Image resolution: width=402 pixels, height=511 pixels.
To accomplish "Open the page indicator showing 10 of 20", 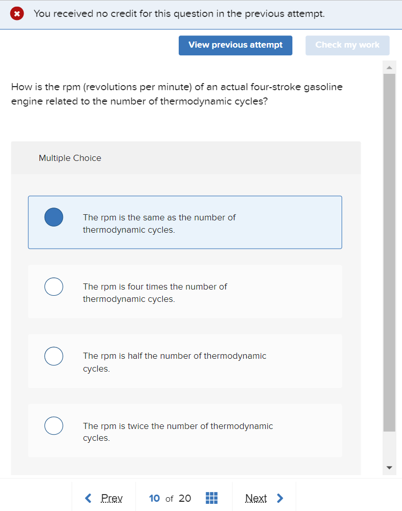I will (170, 497).
